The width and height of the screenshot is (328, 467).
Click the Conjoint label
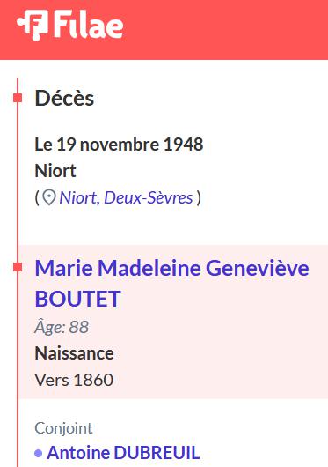[x=63, y=428]
